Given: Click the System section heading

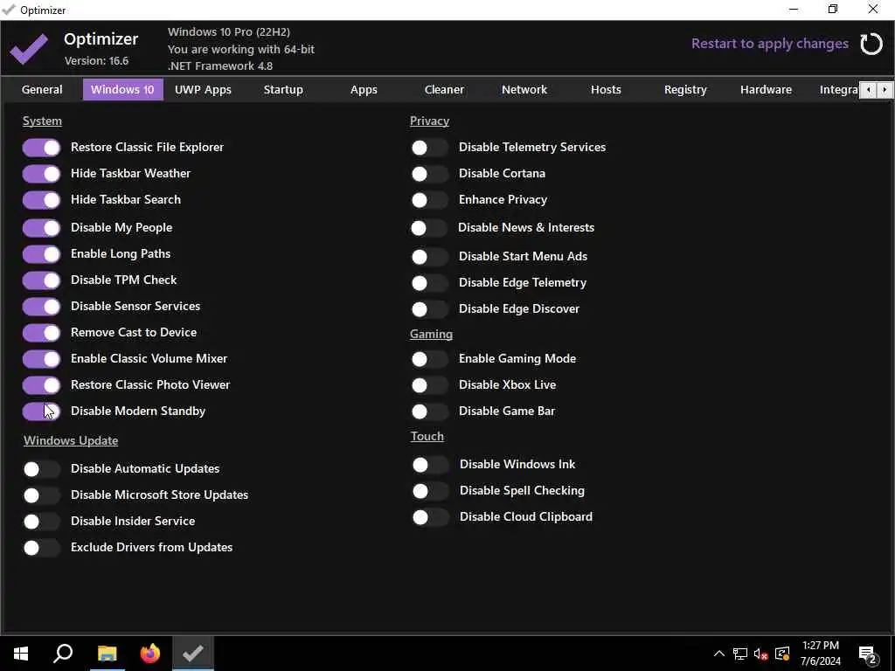Looking at the screenshot, I should [42, 121].
